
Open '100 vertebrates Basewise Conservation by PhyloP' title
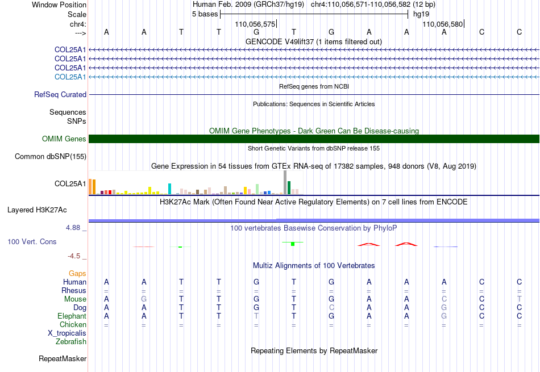pyautogui.click(x=314, y=228)
